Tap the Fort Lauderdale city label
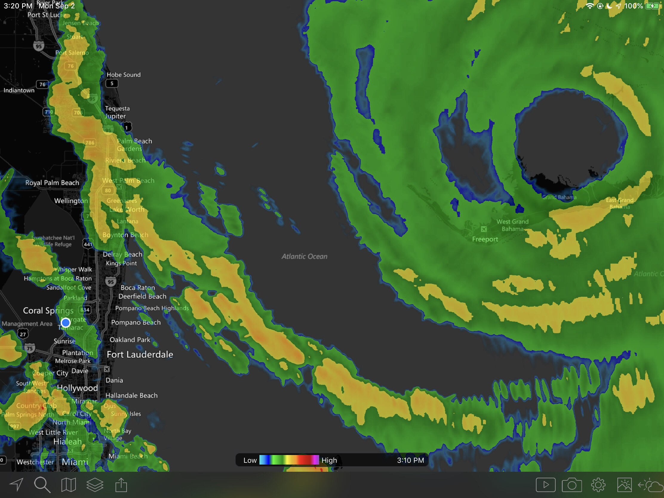Image resolution: width=664 pixels, height=498 pixels. pos(140,354)
